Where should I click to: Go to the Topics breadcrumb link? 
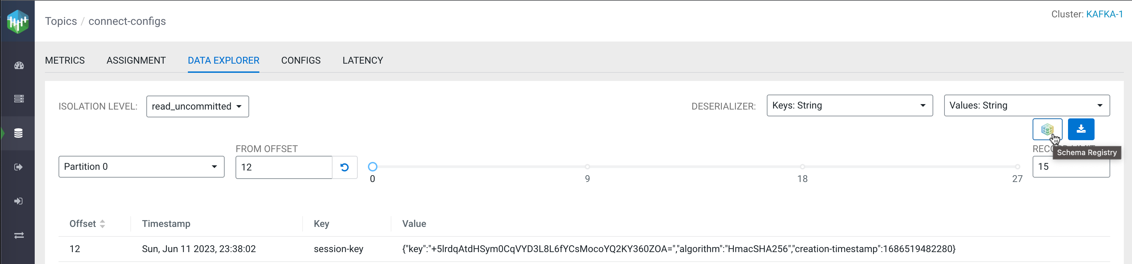(61, 21)
